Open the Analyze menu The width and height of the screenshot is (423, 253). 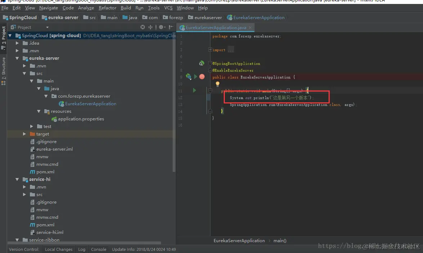coord(86,8)
